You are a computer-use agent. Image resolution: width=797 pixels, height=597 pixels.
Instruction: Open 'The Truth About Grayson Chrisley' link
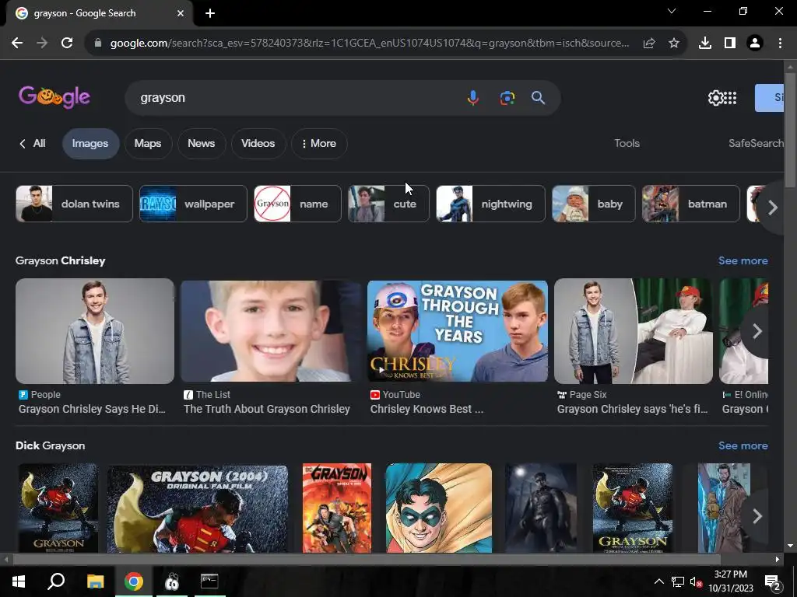(267, 409)
